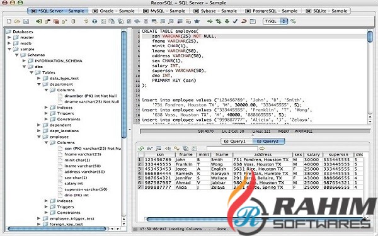Click the lname column header

click(222, 155)
